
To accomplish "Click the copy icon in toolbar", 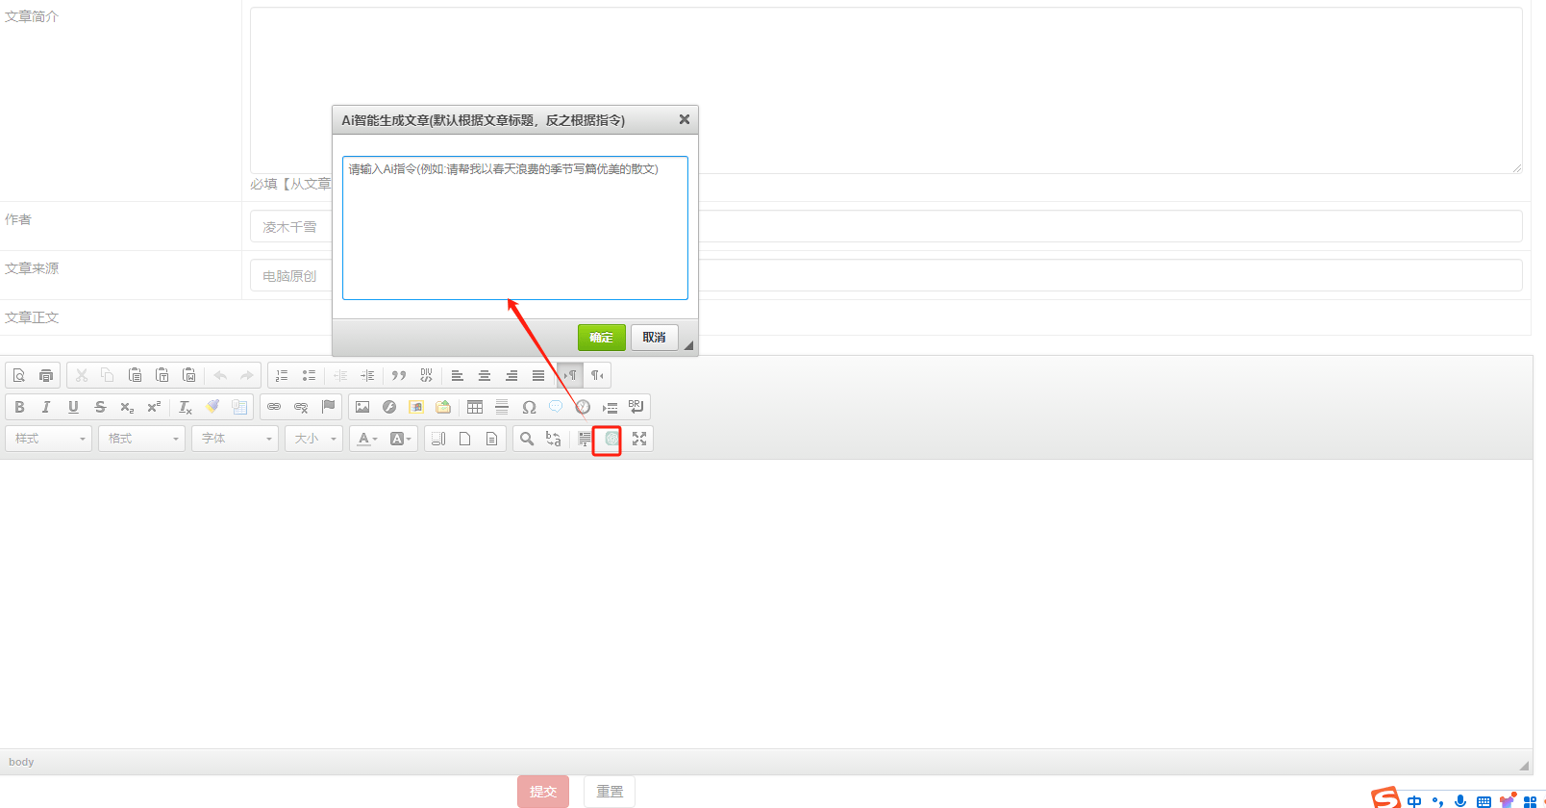I will pos(108,375).
